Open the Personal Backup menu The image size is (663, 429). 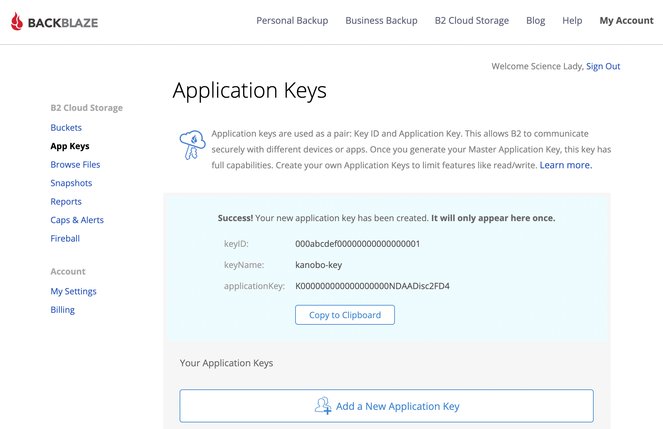292,20
